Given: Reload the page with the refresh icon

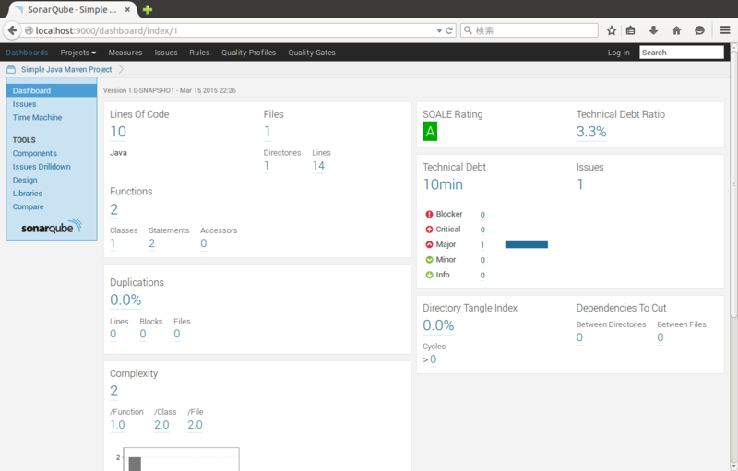Looking at the screenshot, I should pyautogui.click(x=449, y=30).
